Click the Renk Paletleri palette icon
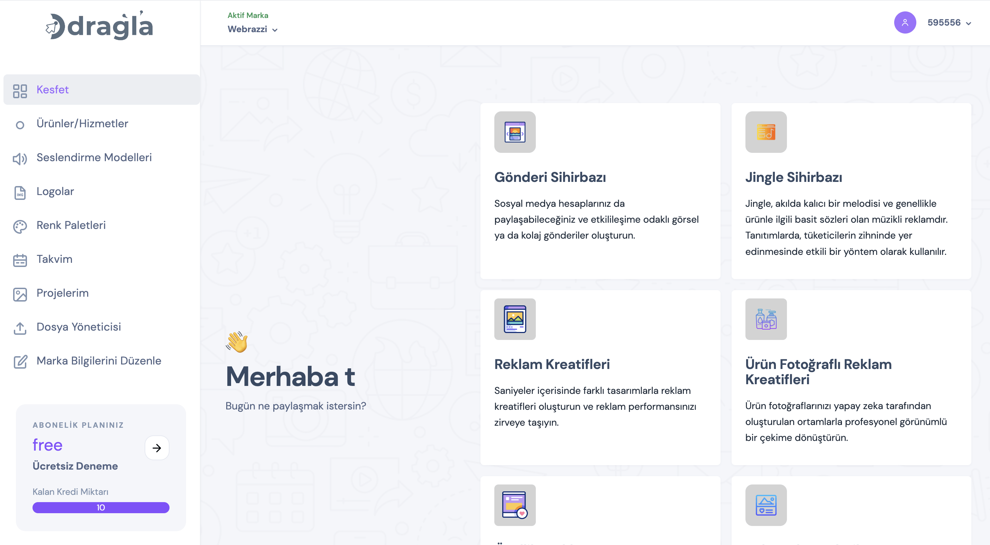 pos(20,226)
